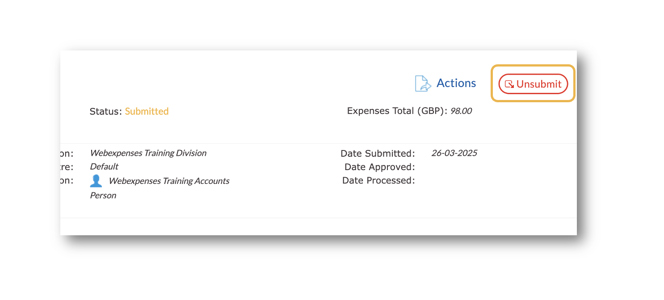Image resolution: width=664 pixels, height=300 pixels.
Task: Click the Actions document icon
Action: (422, 83)
